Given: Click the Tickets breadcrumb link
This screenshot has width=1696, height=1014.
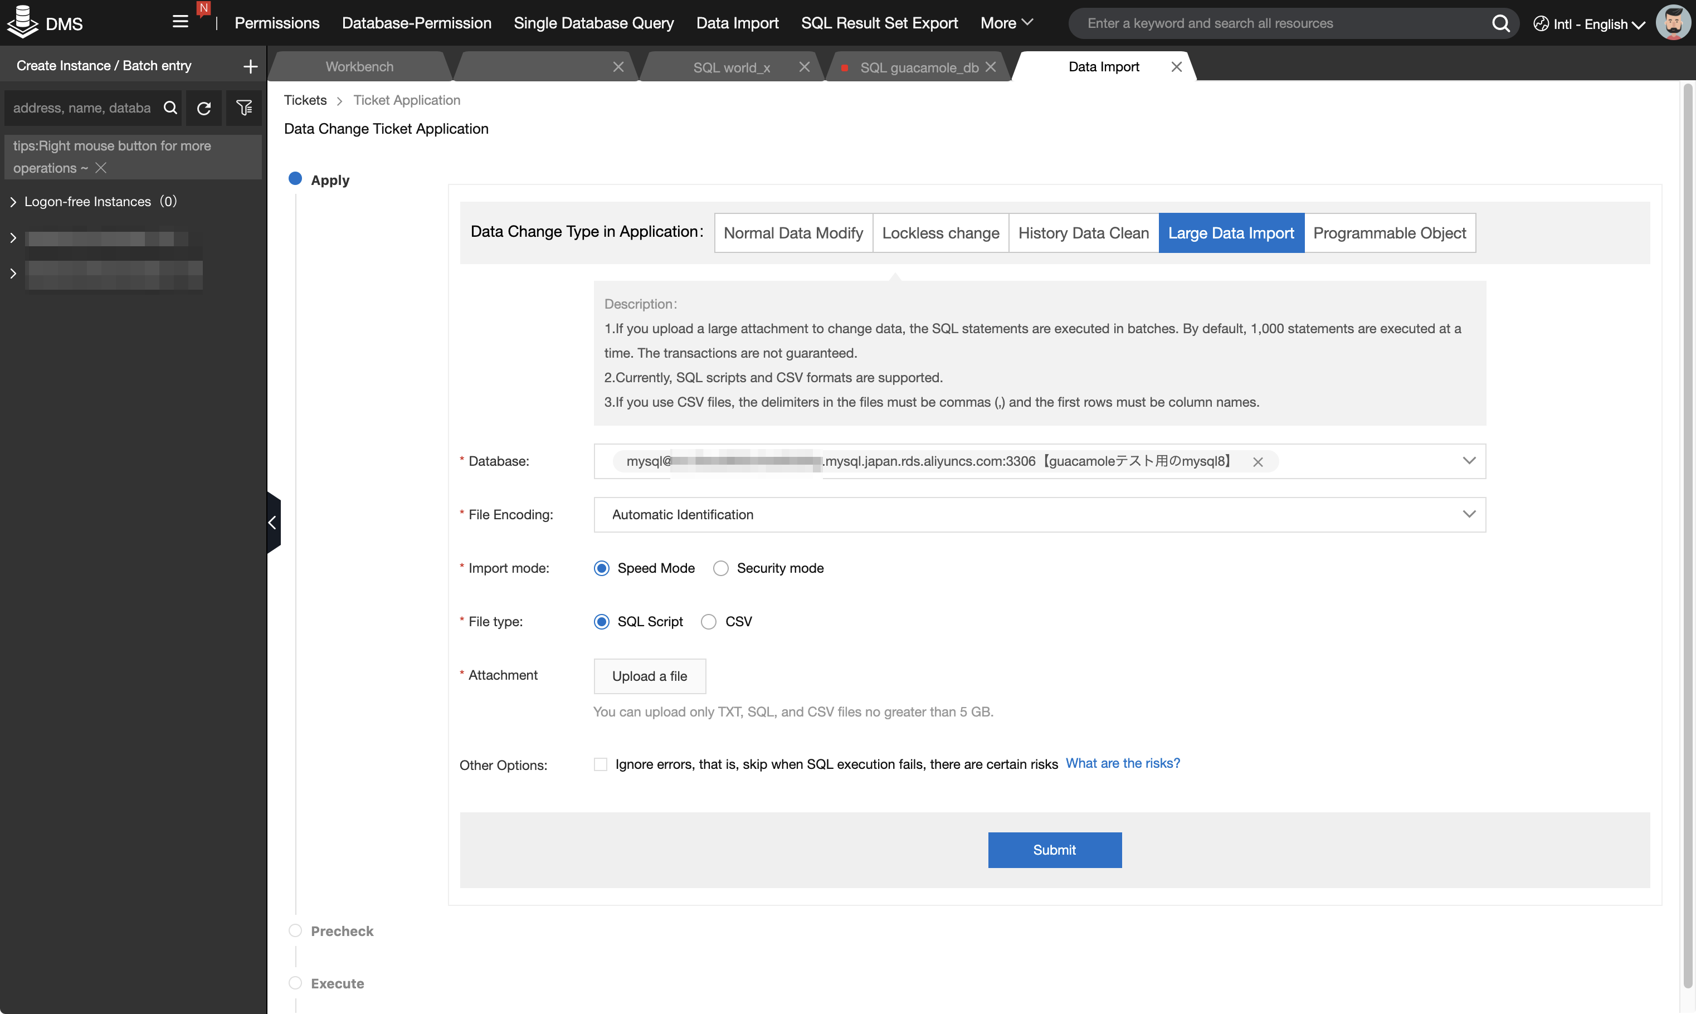Looking at the screenshot, I should (x=305, y=100).
